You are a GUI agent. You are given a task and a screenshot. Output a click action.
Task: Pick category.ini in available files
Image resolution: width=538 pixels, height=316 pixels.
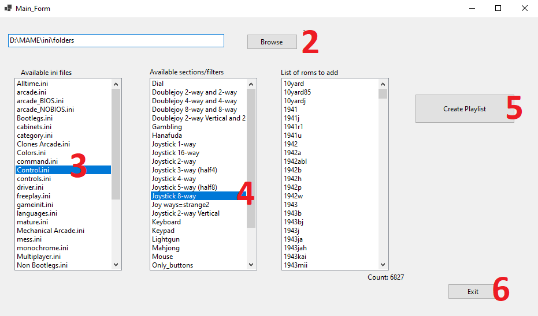[63, 136]
